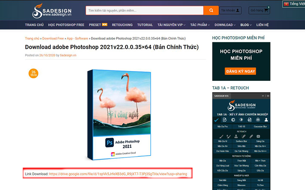Click the Sadesign logo in the header

52,11
